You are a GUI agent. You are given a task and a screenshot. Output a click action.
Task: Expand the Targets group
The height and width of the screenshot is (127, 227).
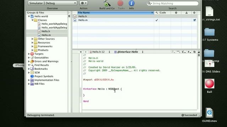click(x=29, y=54)
